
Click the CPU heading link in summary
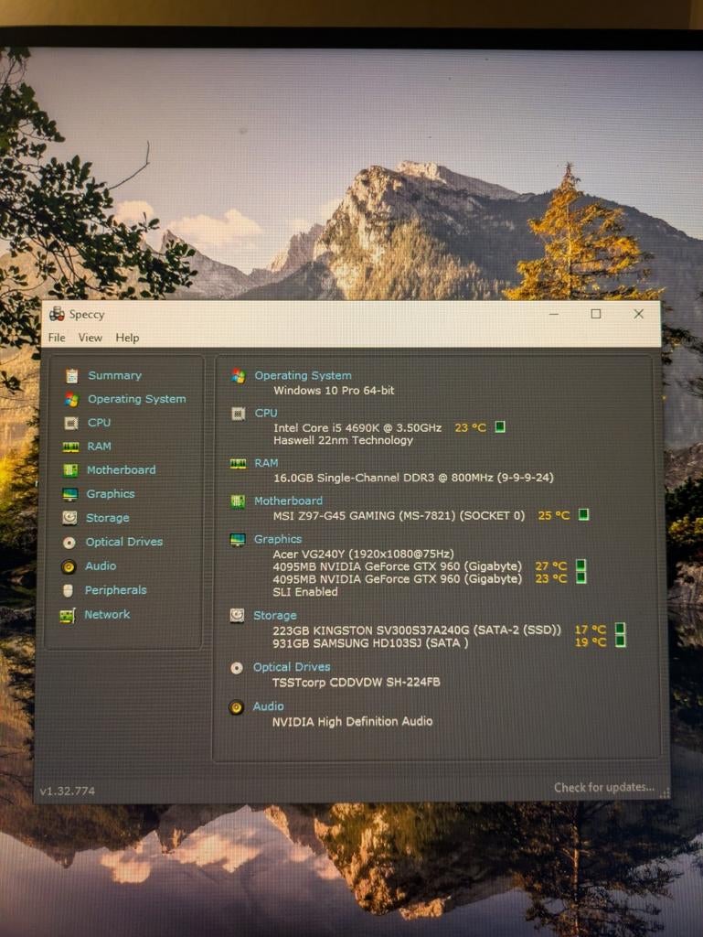point(265,413)
